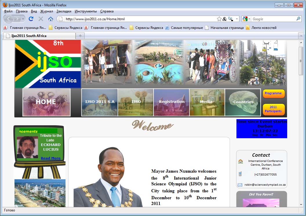The width and height of the screenshot is (306, 216).
Task: Click the magnifier search icon
Action: pyautogui.click(x=298, y=19)
